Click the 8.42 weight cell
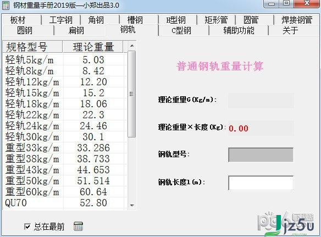Viewport: 321px width, 237px height. click(93, 71)
